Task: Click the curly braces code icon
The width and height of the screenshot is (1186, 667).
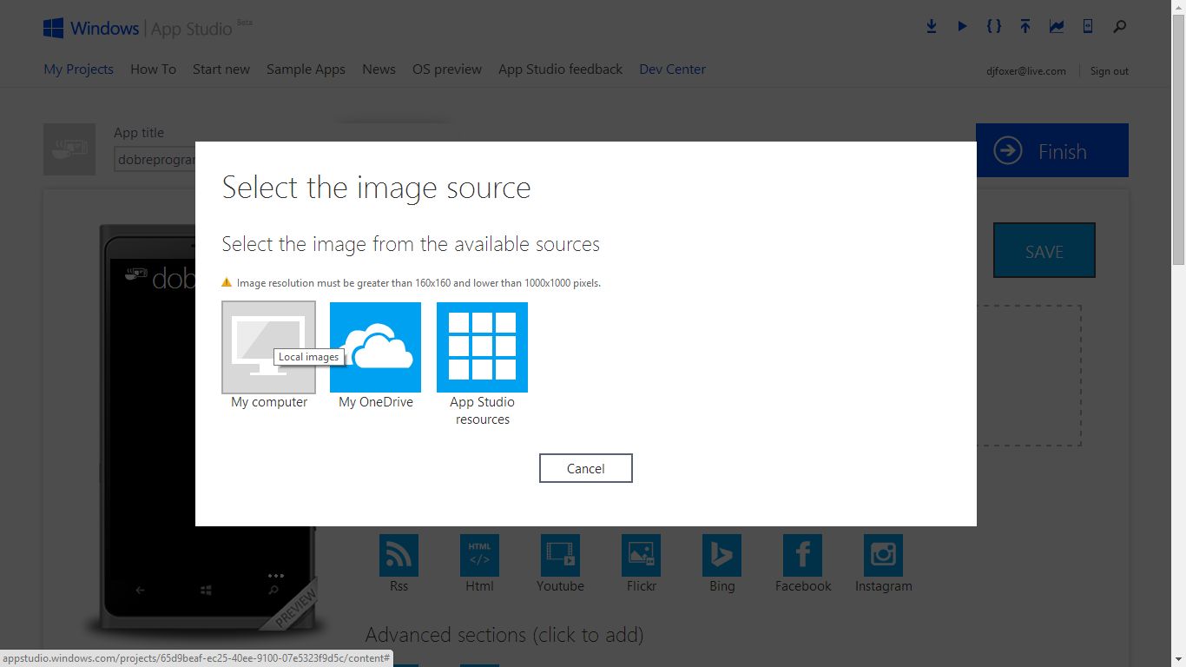Action: (994, 27)
